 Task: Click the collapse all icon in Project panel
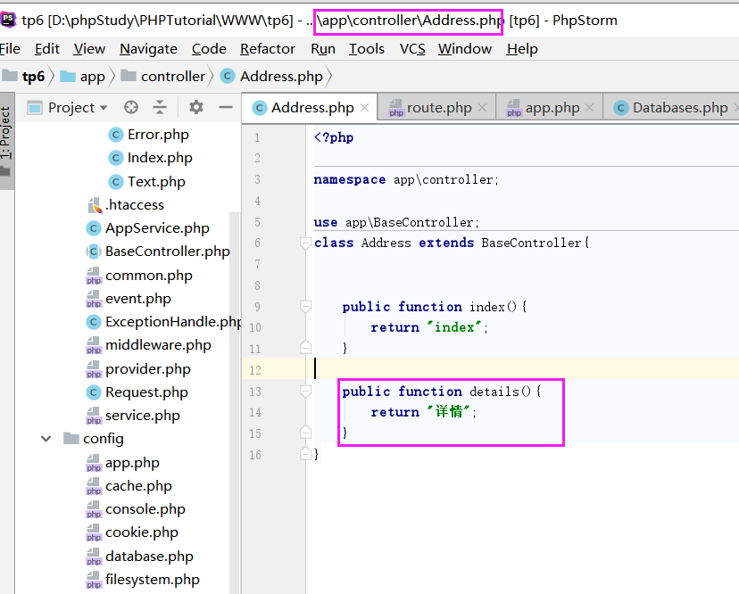160,108
